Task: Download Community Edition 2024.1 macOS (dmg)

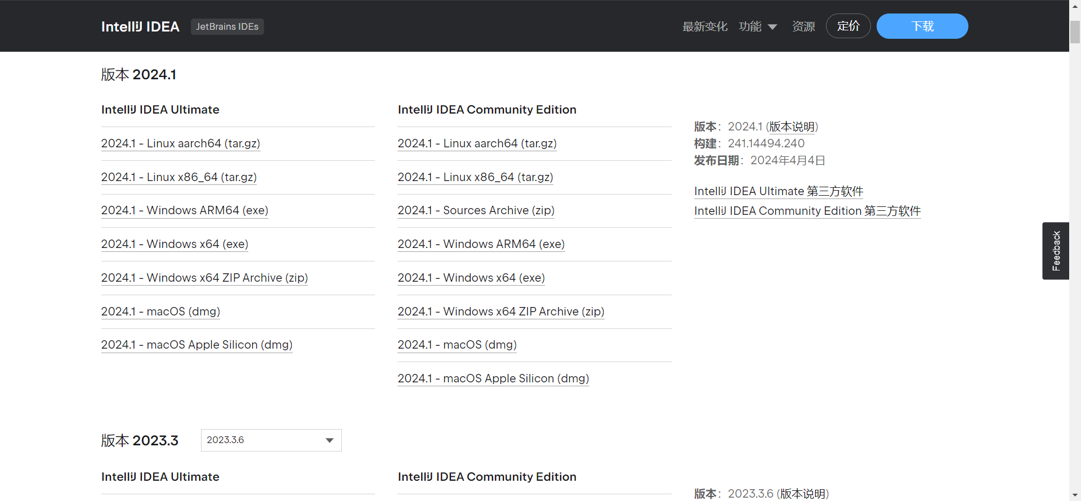Action: [457, 345]
